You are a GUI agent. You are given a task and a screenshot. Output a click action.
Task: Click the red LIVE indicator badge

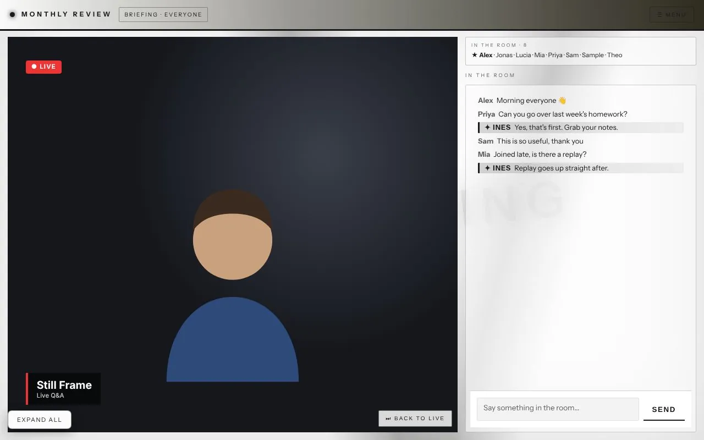[x=43, y=67]
